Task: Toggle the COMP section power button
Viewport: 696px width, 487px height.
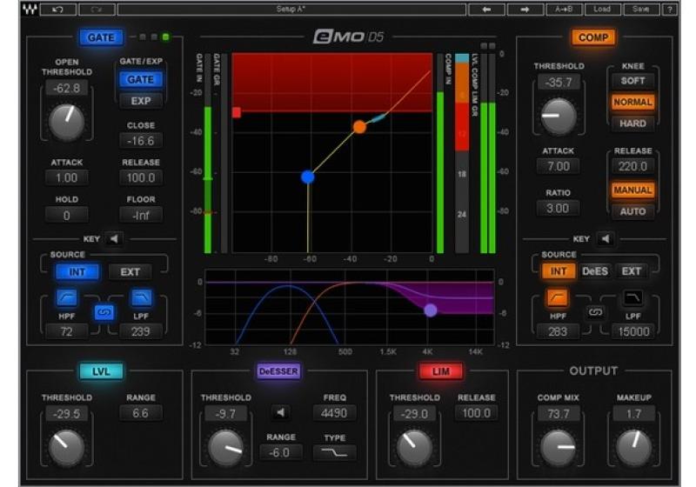Action: tap(593, 37)
